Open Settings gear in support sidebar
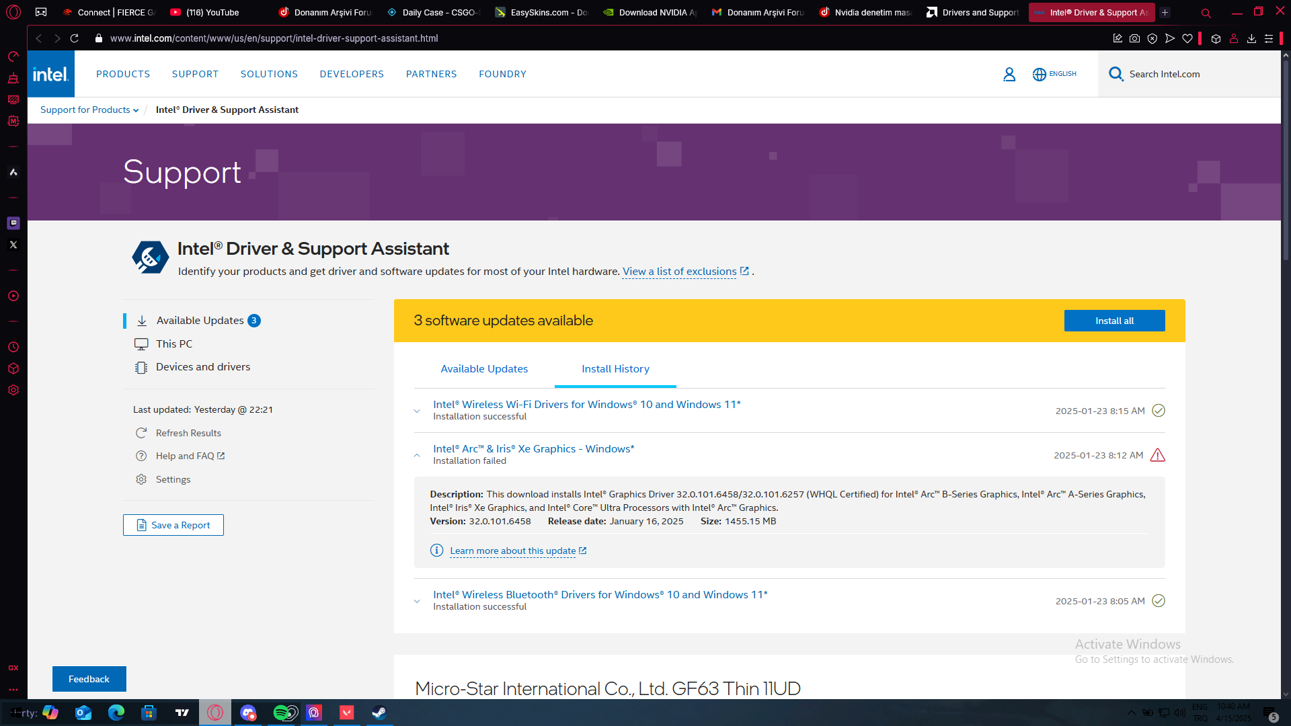 click(141, 479)
